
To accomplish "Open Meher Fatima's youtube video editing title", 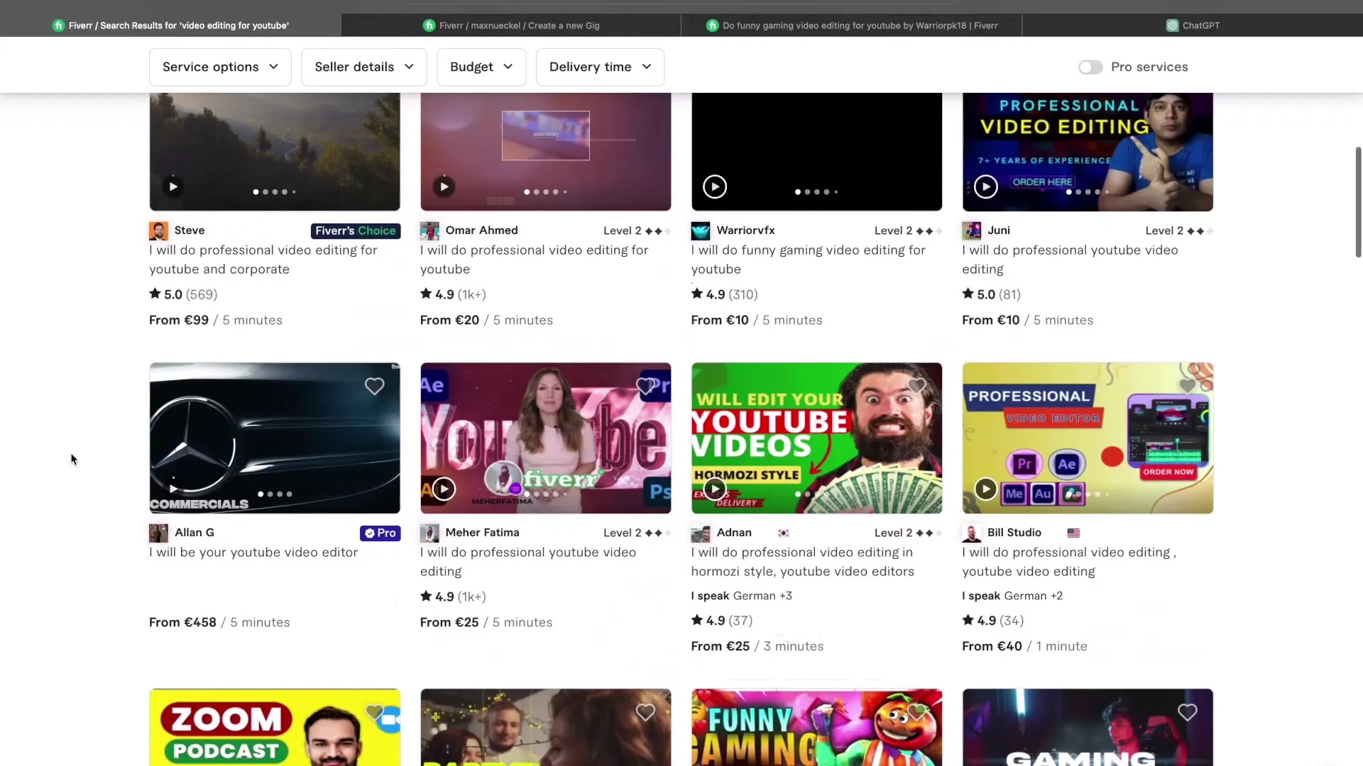I will pos(528,562).
